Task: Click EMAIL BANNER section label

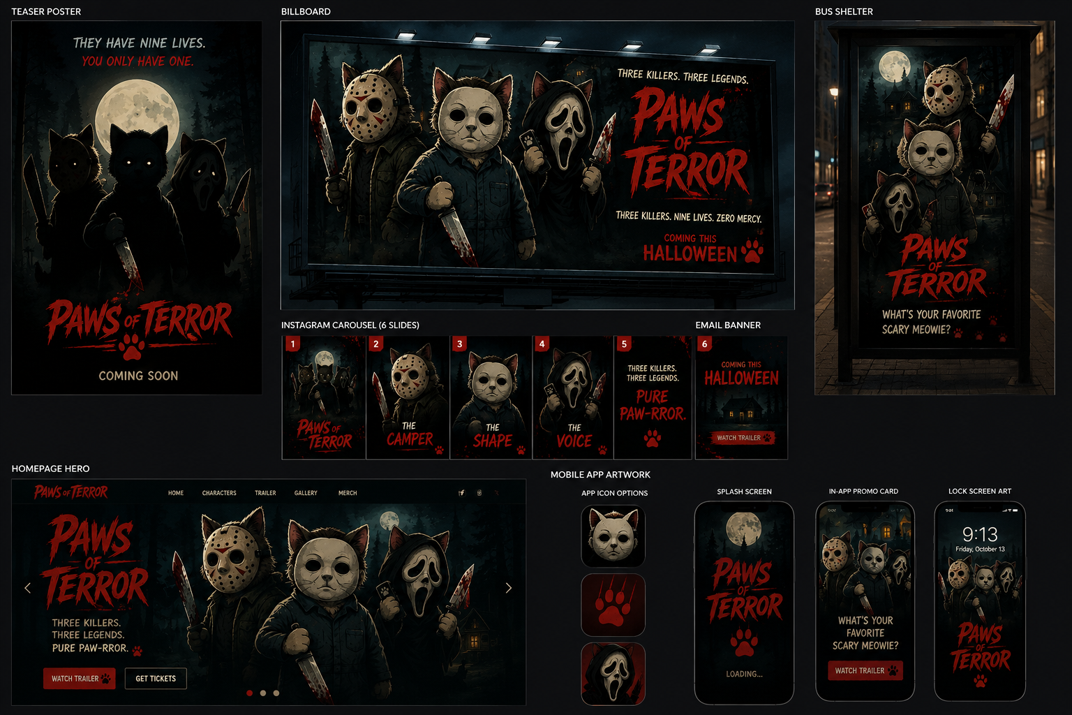Action: [728, 325]
